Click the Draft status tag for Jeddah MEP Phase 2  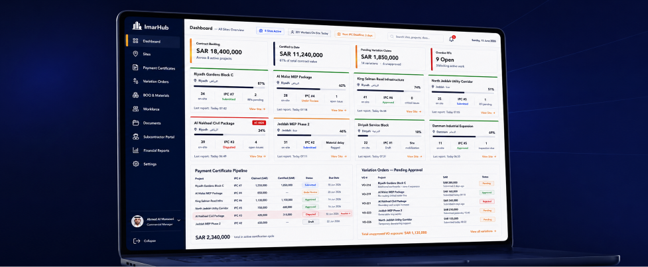(311, 221)
